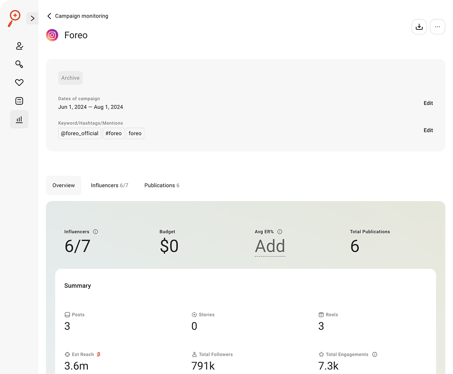Show the Total Engagements info tooltip
Screen dimensions: 453x374
[x=375, y=355]
